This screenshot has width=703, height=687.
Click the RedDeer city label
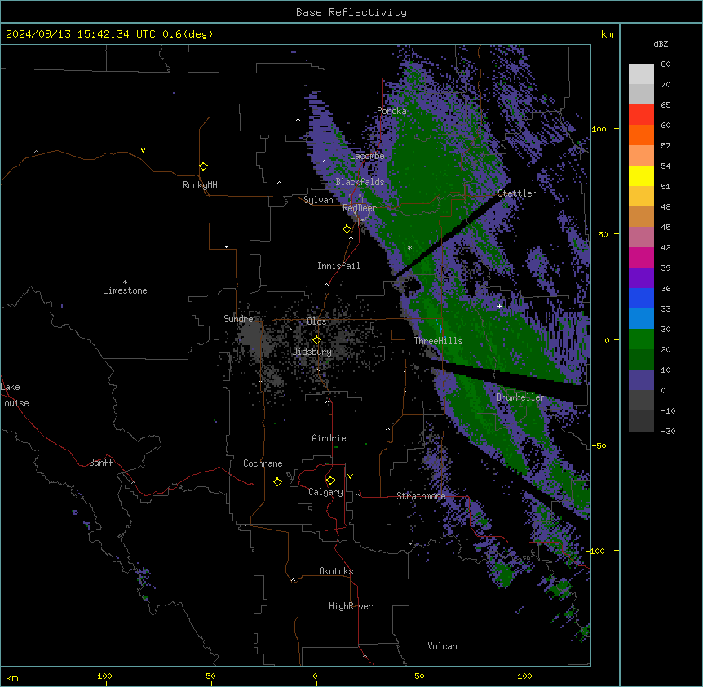pyautogui.click(x=359, y=208)
